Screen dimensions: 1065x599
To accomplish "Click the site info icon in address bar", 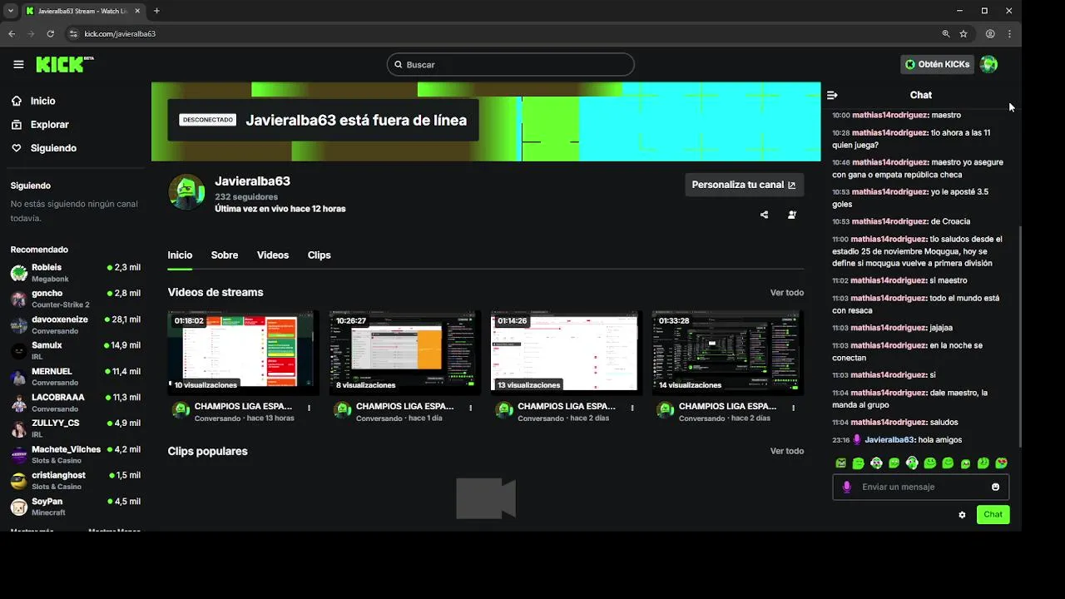I will [x=73, y=34].
